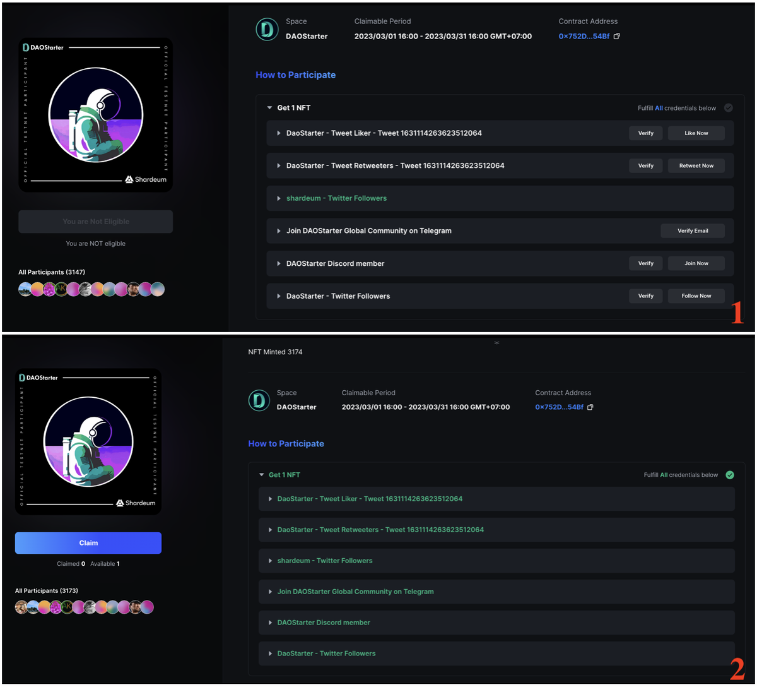The image size is (757, 687).
Task: Click the Shardeum NFT image, upper screenshot
Action: (x=95, y=115)
